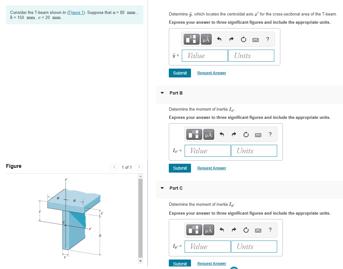Collapse the Part C section

(x=162, y=188)
